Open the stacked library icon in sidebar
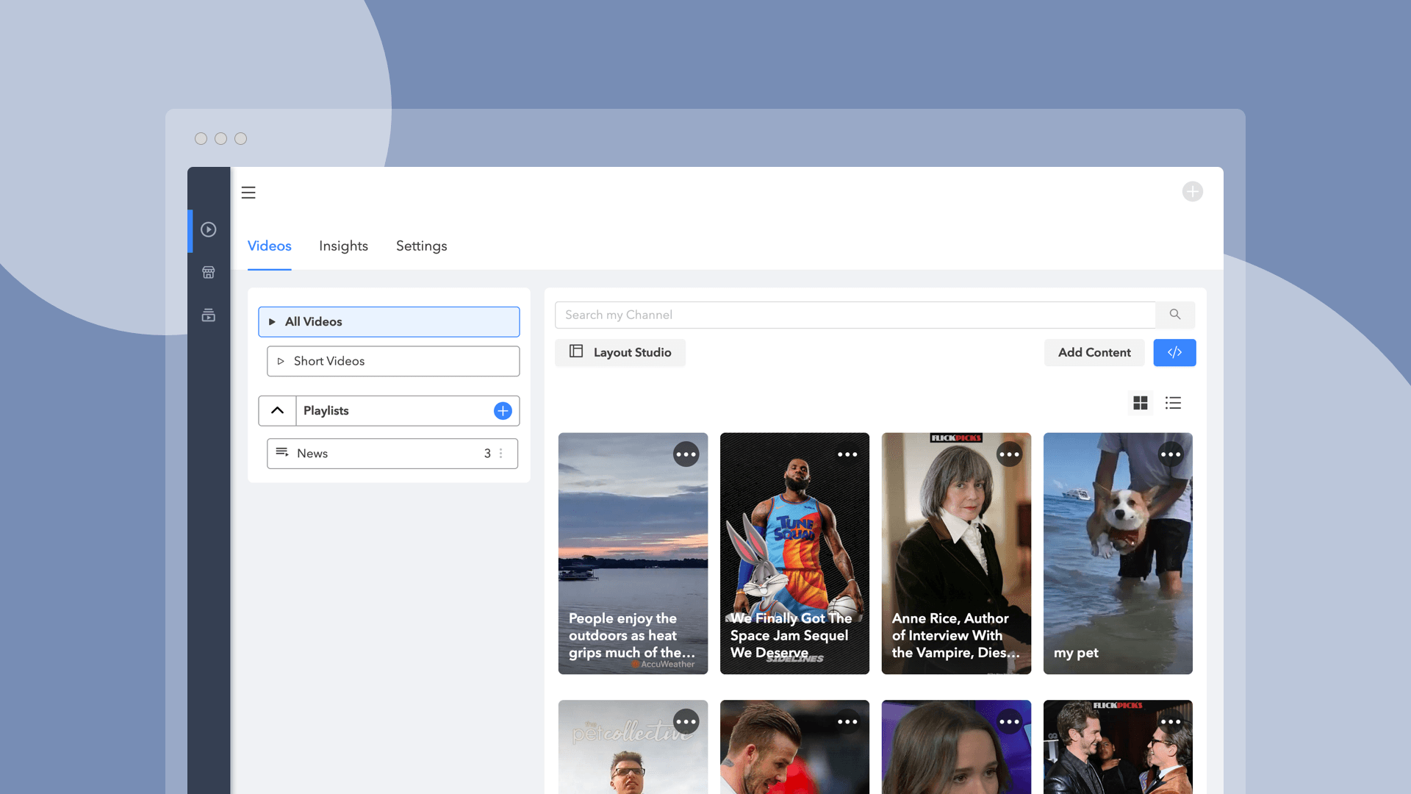Viewport: 1411px width, 794px height. (209, 315)
